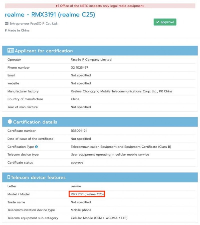Click the Certification details badge icon
The height and width of the screenshot is (225, 200).
(x=10, y=122)
